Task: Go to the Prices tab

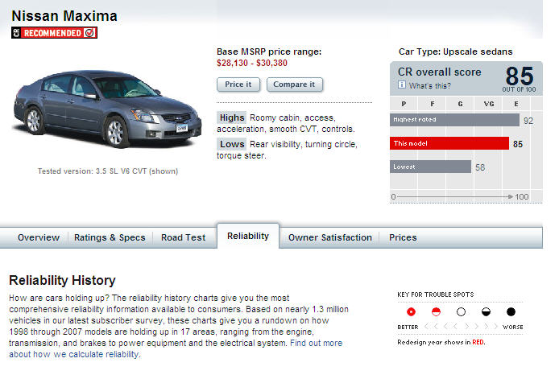Action: tap(403, 237)
